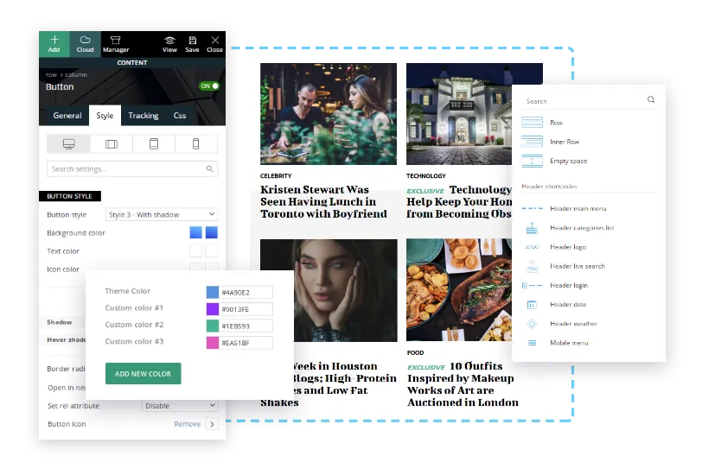This screenshot has width=702, height=475.
Task: Open the Button style dropdown
Action: (162, 215)
